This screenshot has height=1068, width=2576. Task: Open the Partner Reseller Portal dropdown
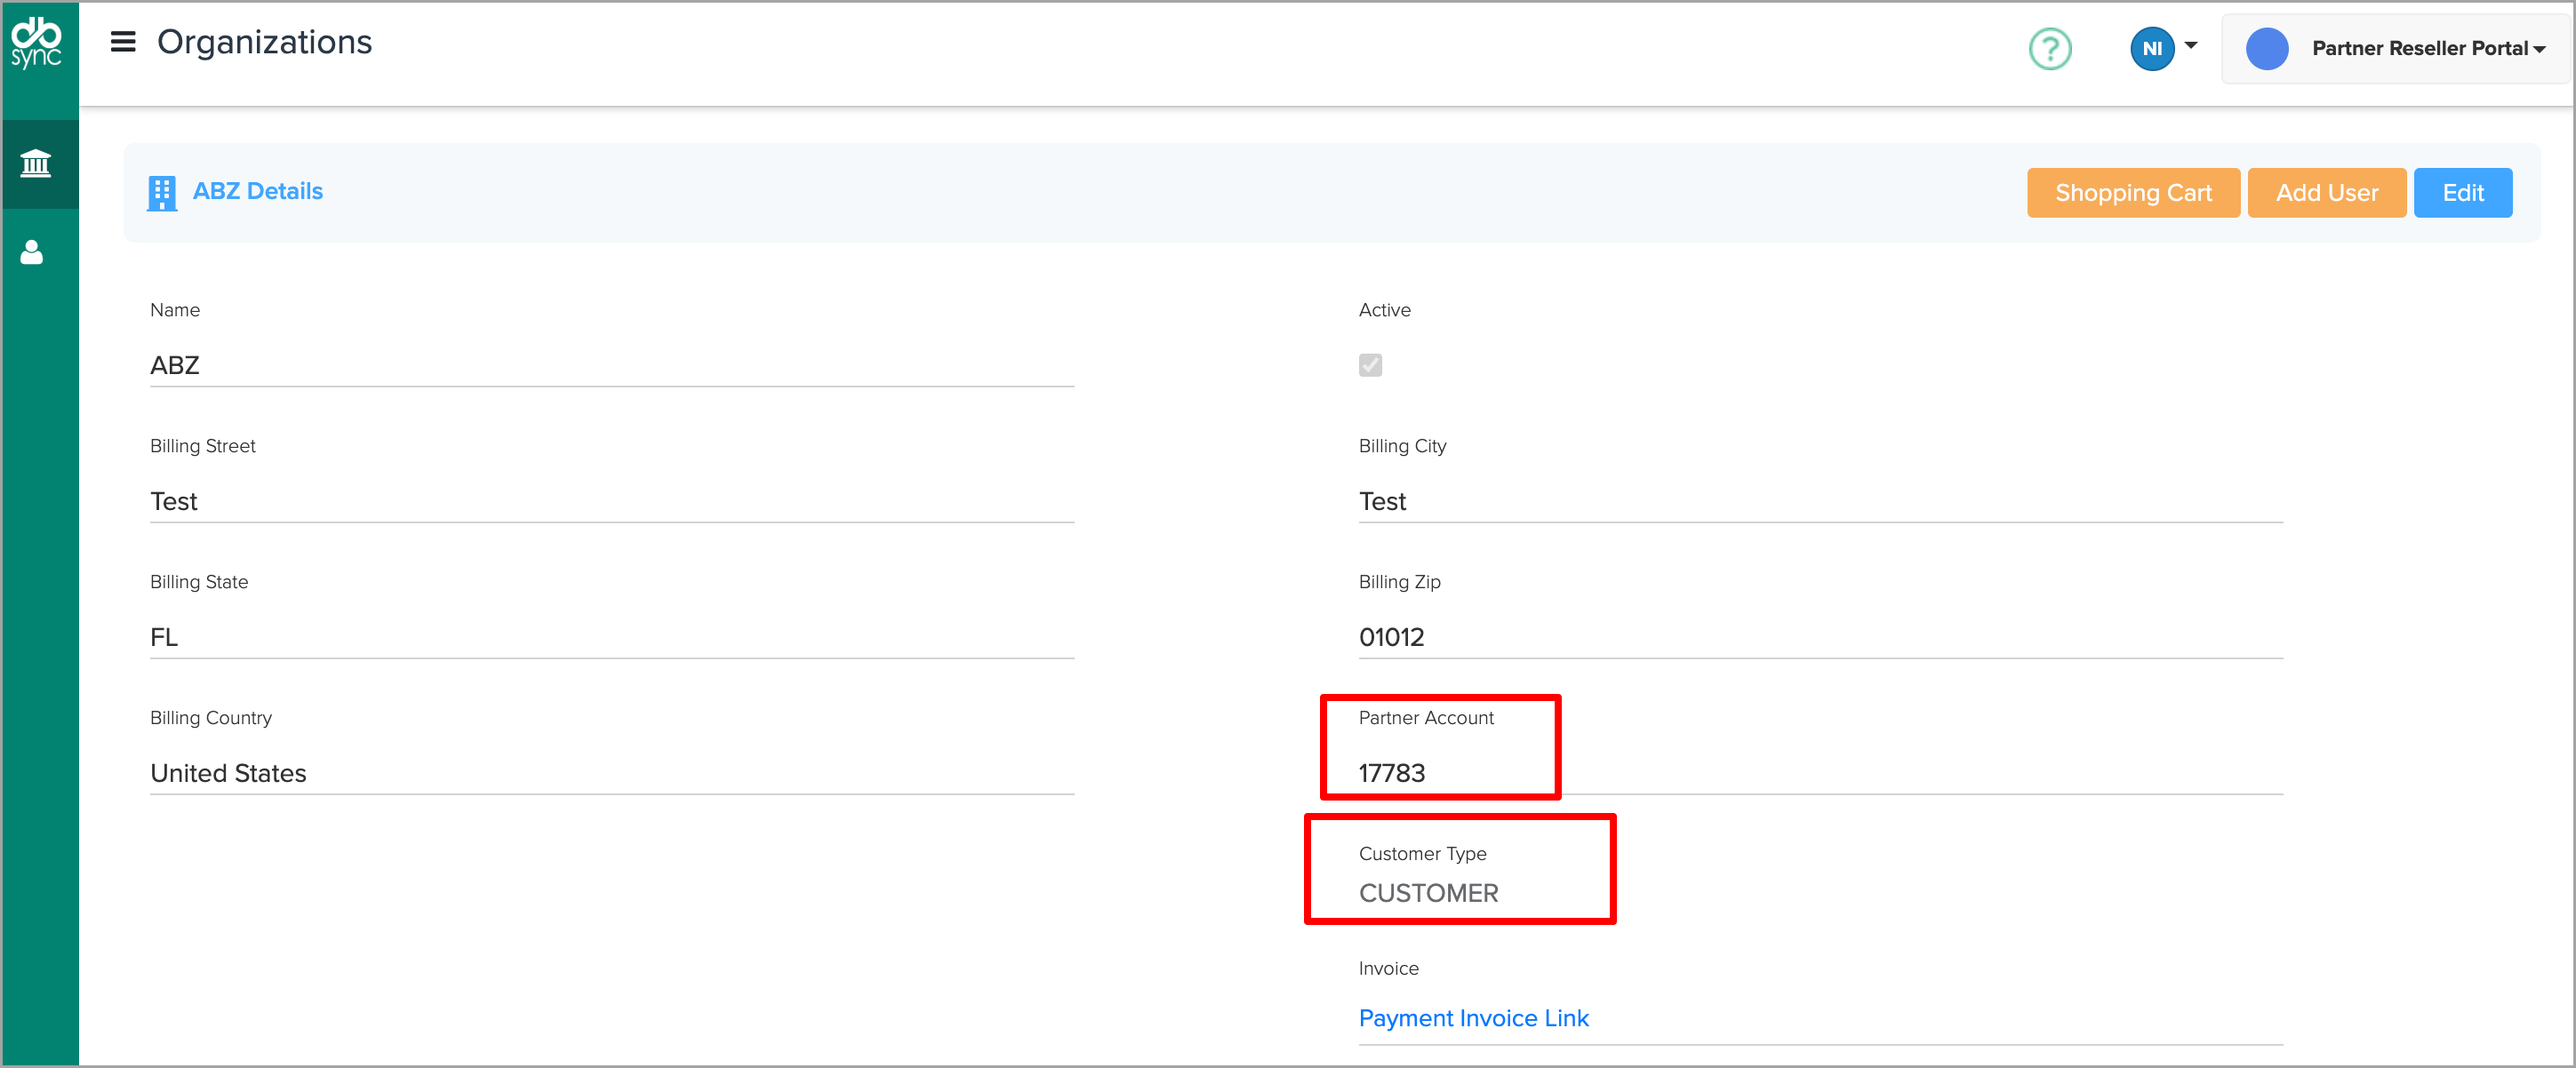coord(2427,48)
